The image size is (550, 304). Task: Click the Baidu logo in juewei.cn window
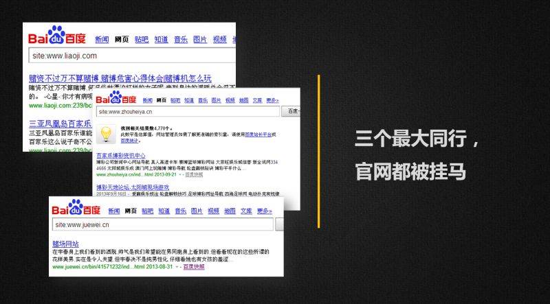point(76,207)
